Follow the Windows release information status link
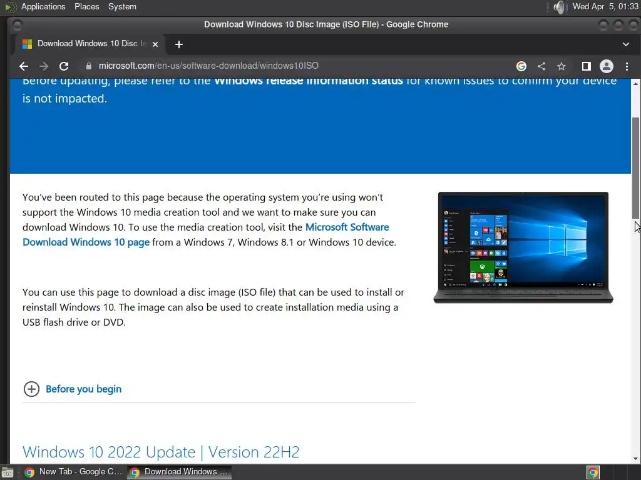Viewport: 641px width, 480px height. point(309,81)
